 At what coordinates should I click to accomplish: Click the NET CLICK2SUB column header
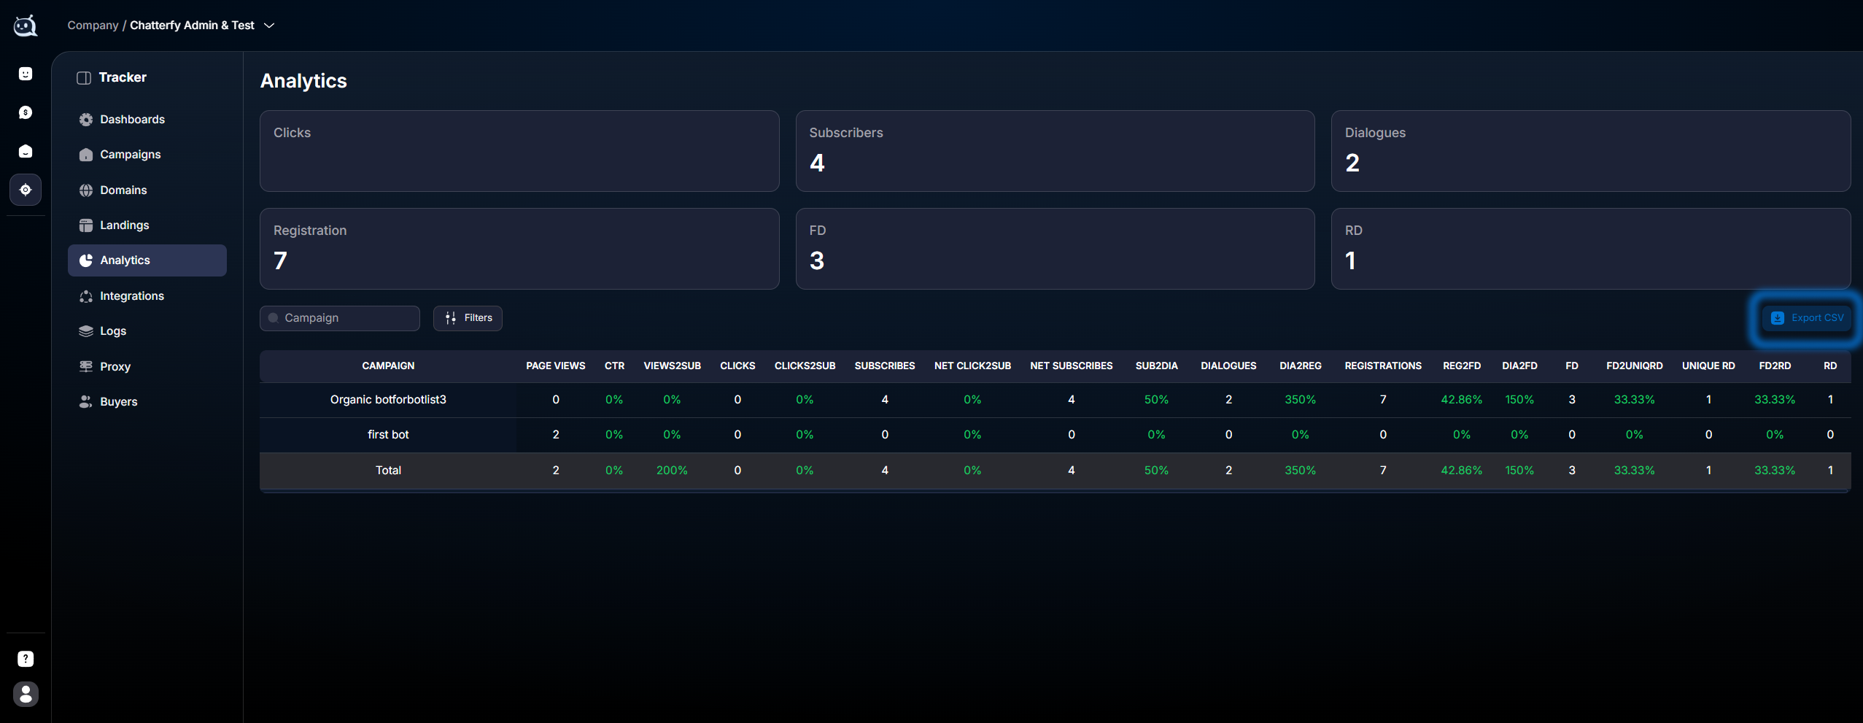point(972,366)
